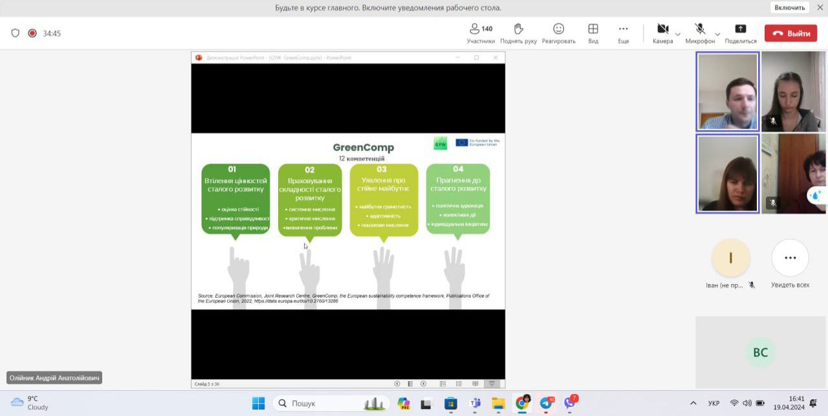Open Microsoft Store taskbar icon
This screenshot has height=416, width=828.
(x=451, y=403)
